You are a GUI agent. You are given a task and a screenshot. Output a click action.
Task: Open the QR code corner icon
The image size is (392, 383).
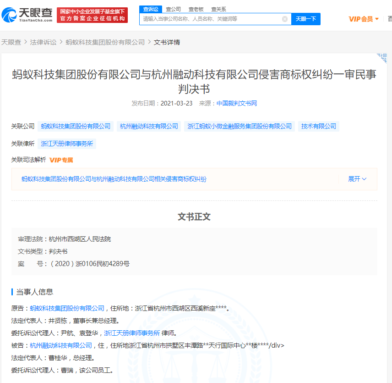pos(382,58)
